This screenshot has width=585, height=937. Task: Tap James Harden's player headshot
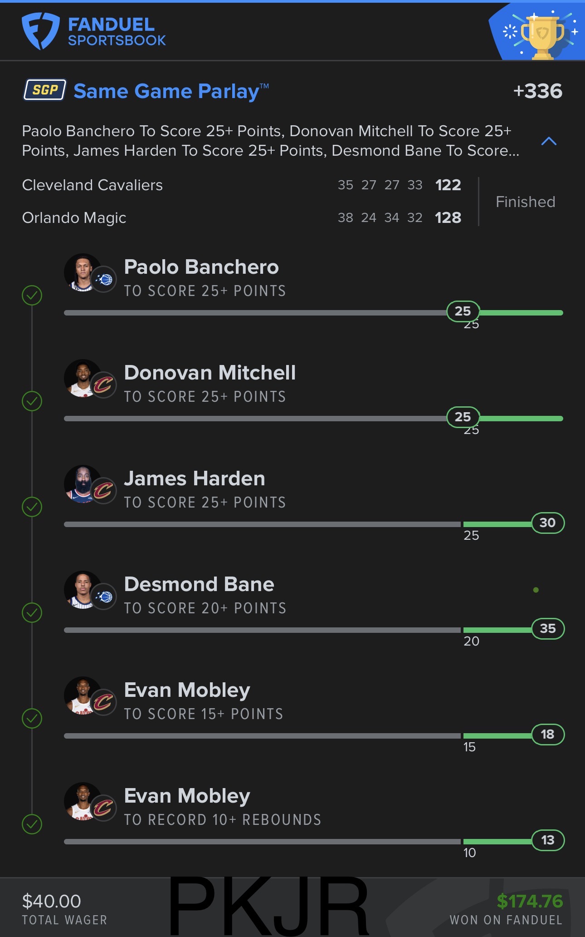[x=82, y=484]
